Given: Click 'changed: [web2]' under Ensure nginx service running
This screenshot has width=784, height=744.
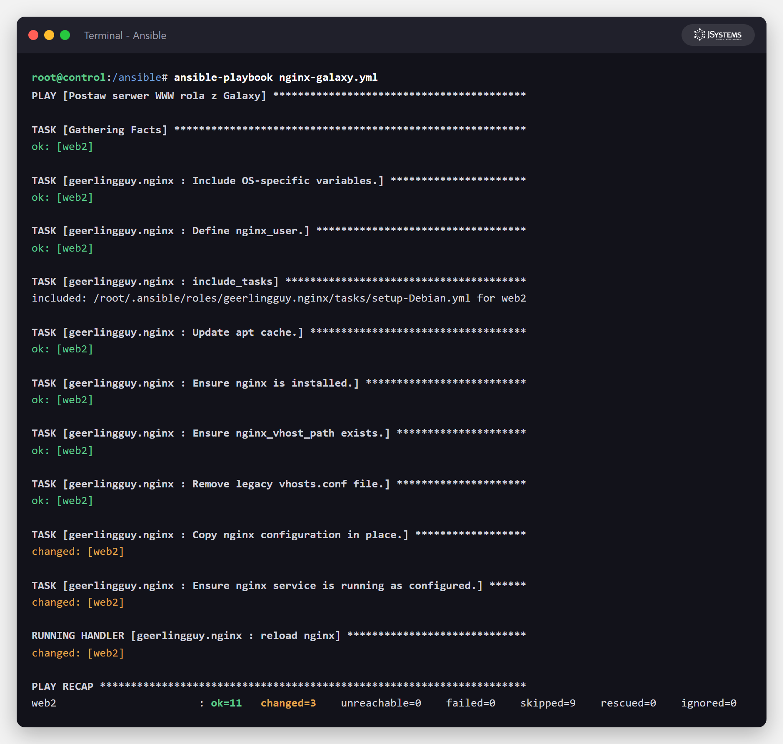Looking at the screenshot, I should click(78, 602).
